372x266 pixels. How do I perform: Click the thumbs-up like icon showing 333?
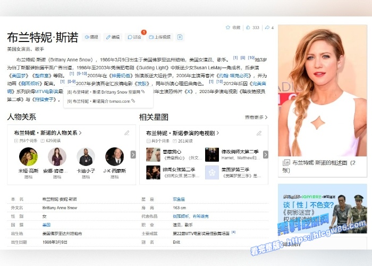coord(248,27)
